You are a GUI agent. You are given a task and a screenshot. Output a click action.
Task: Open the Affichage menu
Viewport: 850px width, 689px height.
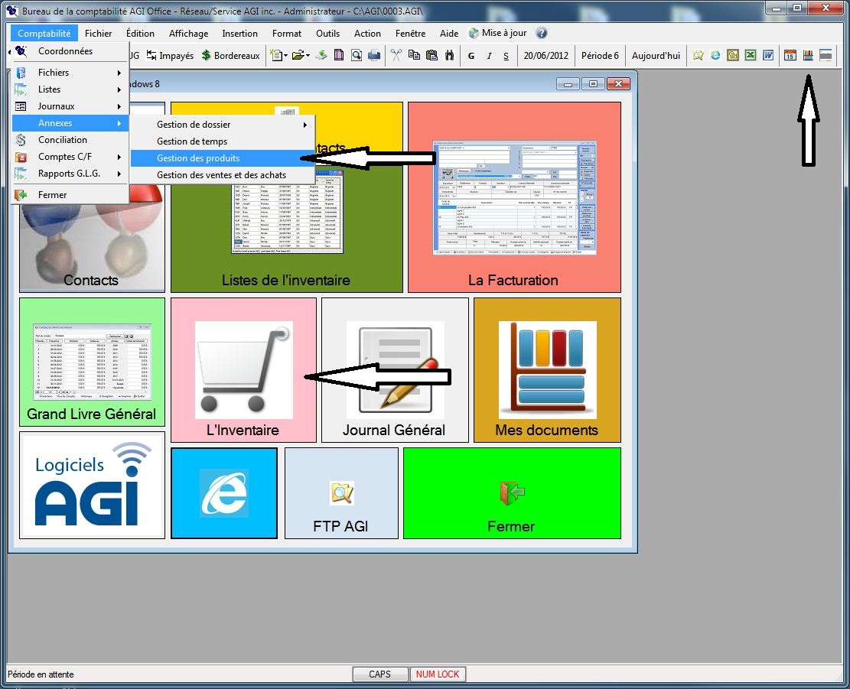pyautogui.click(x=189, y=34)
